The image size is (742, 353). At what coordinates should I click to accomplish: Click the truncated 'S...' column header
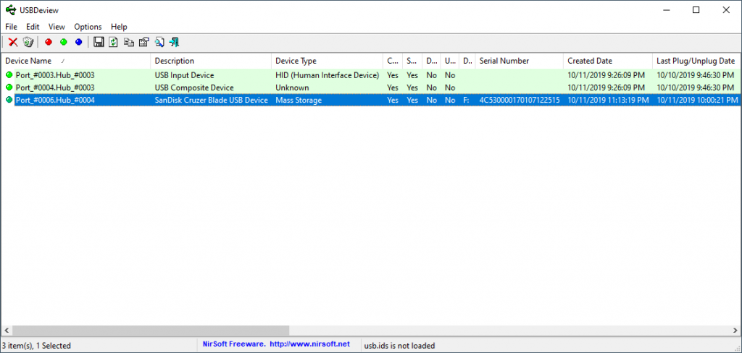pyautogui.click(x=412, y=61)
